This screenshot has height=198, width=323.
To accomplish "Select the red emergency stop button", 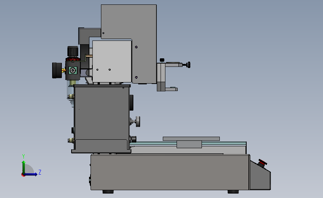I will [x=262, y=163].
